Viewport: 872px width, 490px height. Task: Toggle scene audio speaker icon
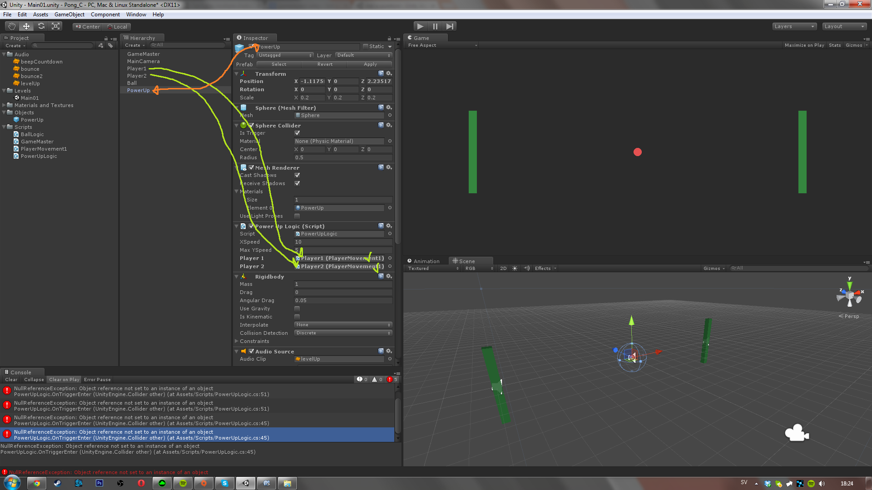tap(526, 268)
